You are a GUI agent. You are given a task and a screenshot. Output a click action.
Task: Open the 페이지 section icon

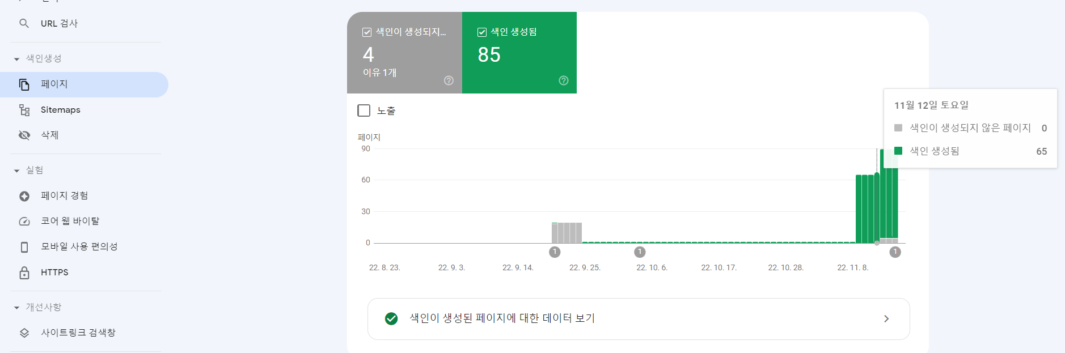(24, 84)
